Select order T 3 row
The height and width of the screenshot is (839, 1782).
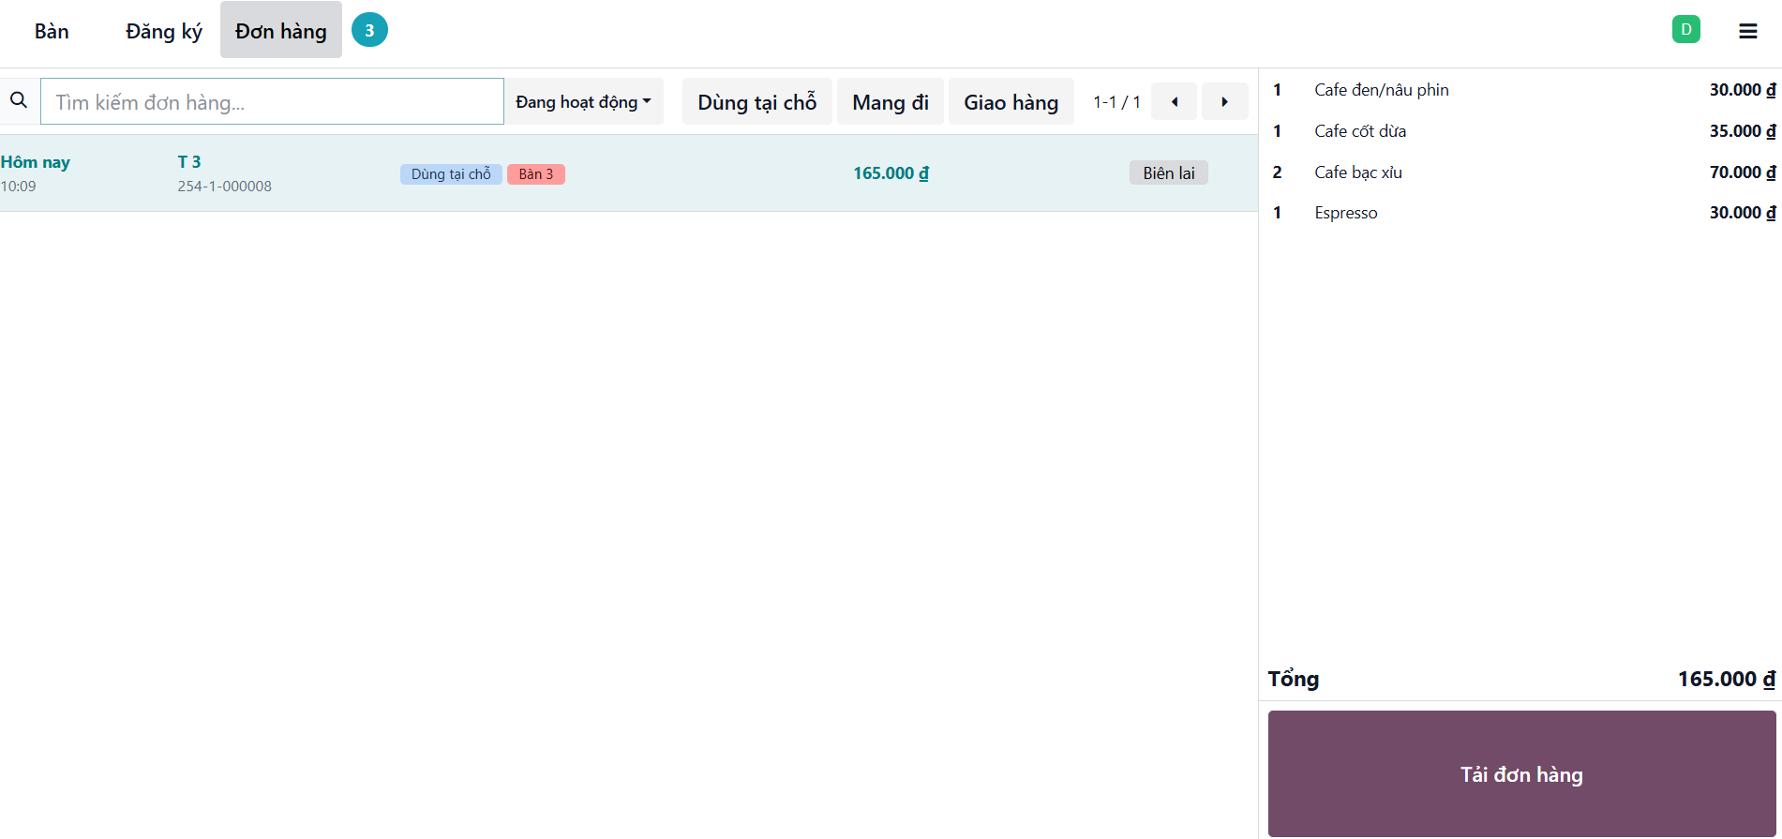coord(656,173)
